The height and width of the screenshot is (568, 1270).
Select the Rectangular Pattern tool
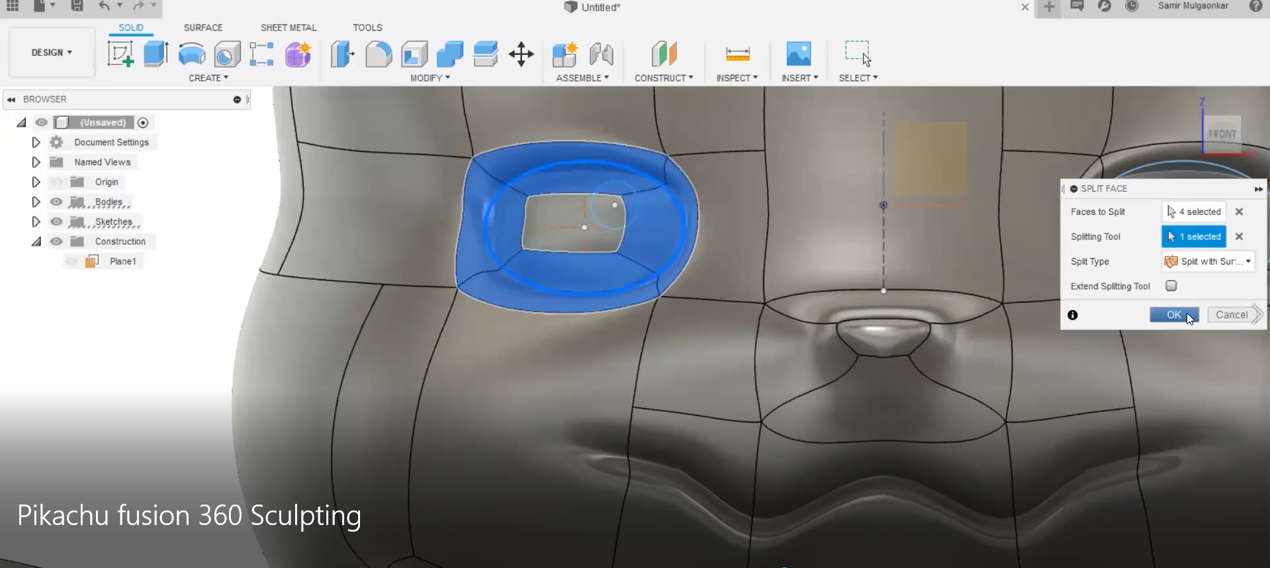[262, 54]
